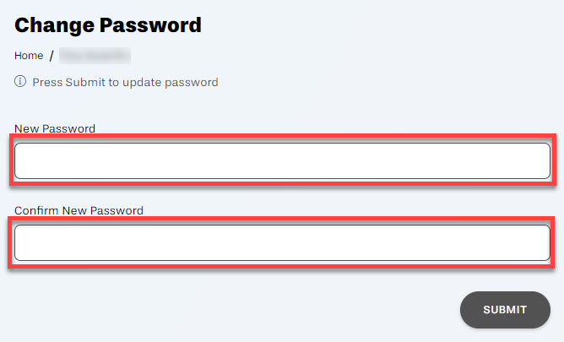Focus the New Password input field
The width and height of the screenshot is (564, 342).
click(x=282, y=160)
